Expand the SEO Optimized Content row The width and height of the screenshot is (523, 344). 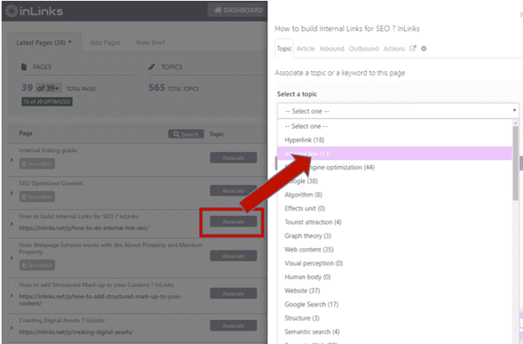click(12, 193)
